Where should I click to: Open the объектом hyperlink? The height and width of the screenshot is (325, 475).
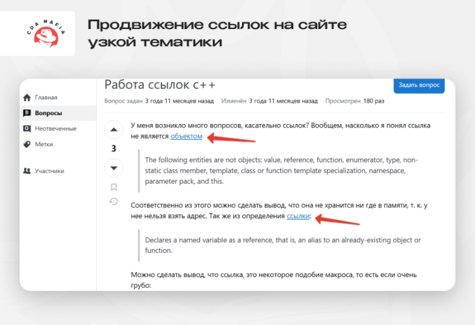(186, 137)
